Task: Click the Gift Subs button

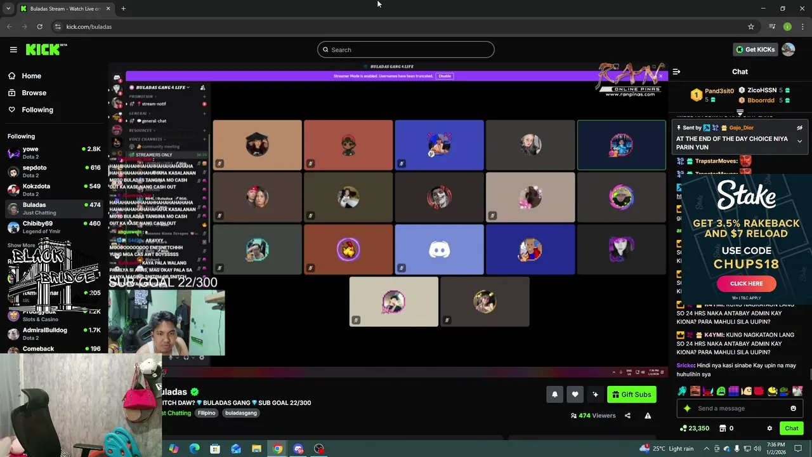Action: click(631, 394)
